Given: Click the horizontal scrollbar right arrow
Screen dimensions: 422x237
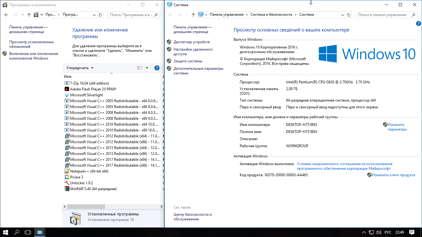Looking at the screenshot, I should pos(161,206).
